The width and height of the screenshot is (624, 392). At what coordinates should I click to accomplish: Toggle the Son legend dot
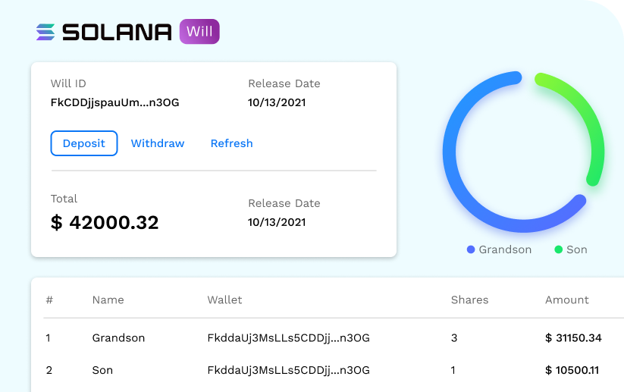(x=558, y=249)
